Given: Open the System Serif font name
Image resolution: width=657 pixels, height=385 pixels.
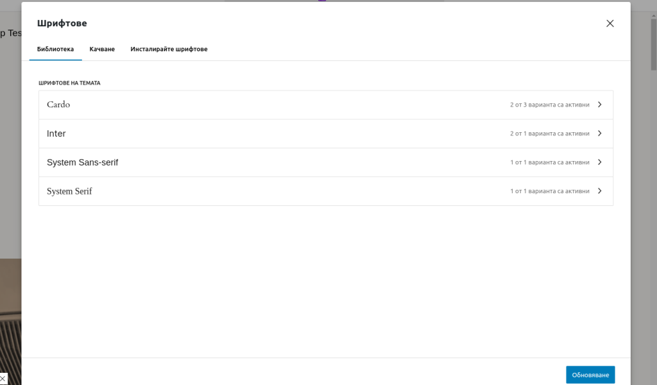Looking at the screenshot, I should click(x=69, y=191).
